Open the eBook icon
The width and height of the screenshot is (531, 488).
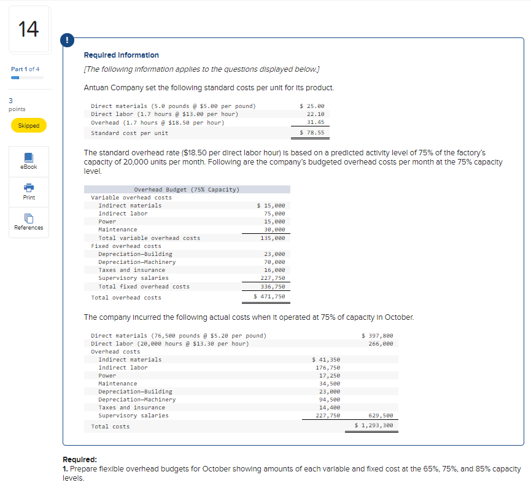click(29, 161)
